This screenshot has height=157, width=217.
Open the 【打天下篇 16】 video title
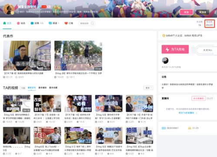coord(78,117)
